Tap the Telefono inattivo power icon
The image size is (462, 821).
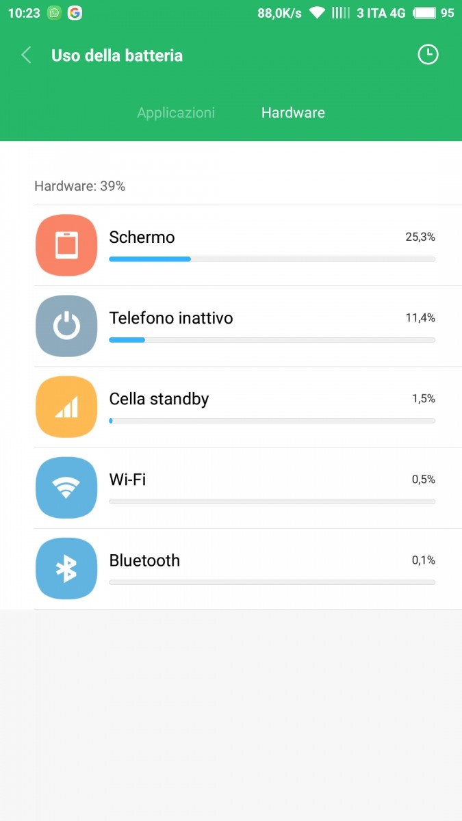click(66, 326)
